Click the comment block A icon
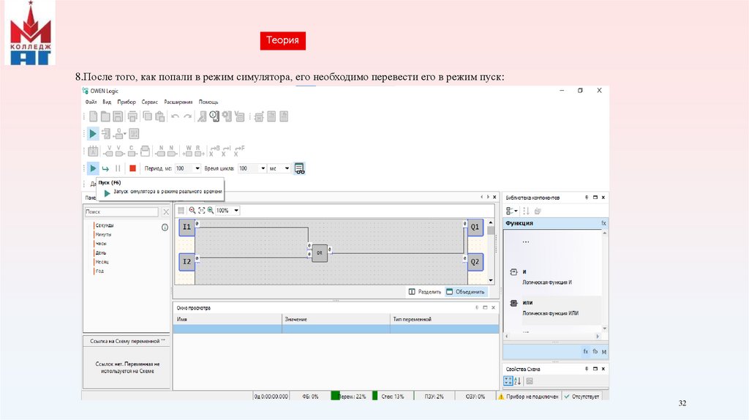 point(93,151)
